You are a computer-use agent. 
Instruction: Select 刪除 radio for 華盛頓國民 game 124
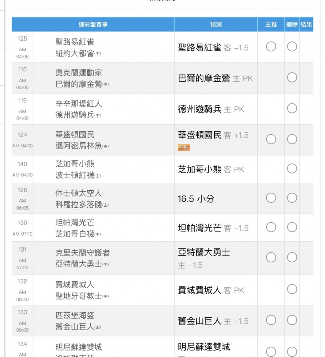pos(292,139)
